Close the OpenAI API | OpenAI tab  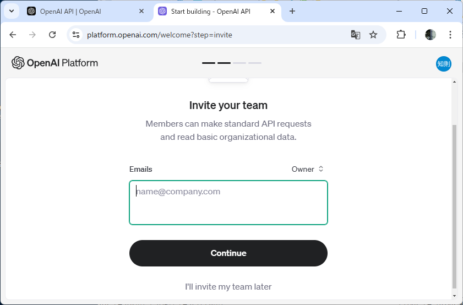141,11
